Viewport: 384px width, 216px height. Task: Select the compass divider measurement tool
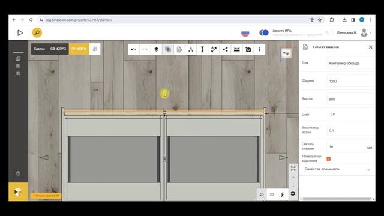tap(191, 49)
